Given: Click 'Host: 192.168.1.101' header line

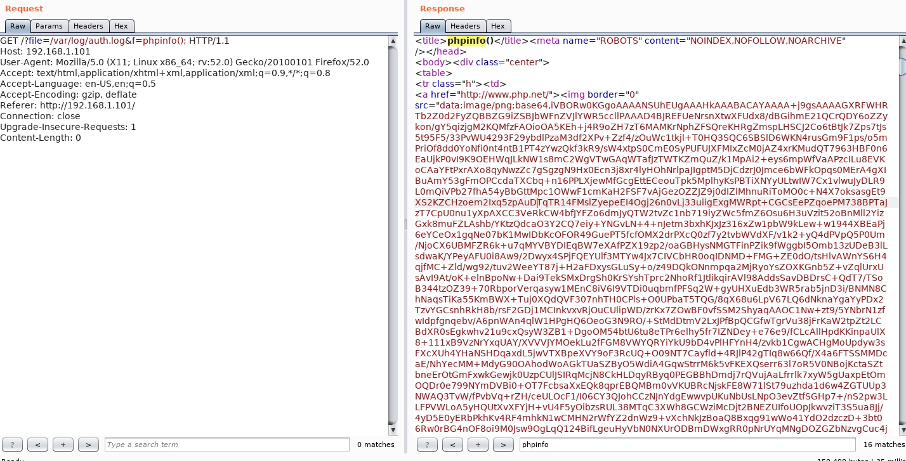Looking at the screenshot, I should pyautogui.click(x=45, y=51).
